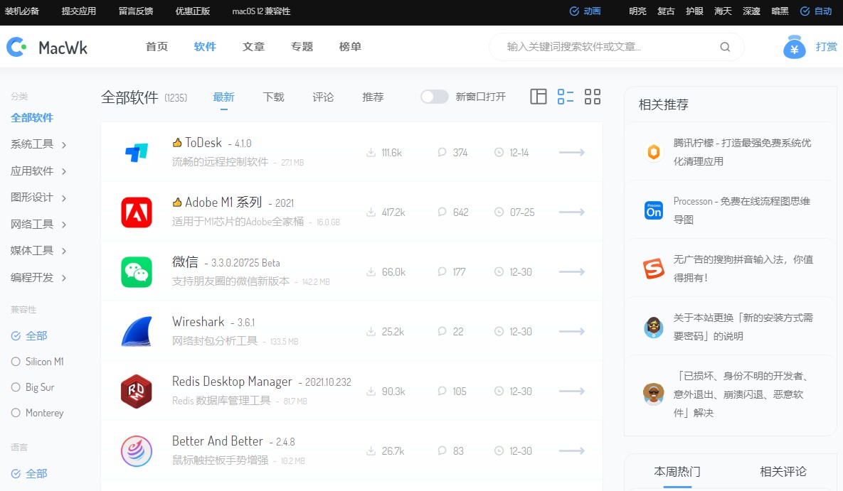Open the 专题 nav item
This screenshot has width=843, height=491.
302,47
